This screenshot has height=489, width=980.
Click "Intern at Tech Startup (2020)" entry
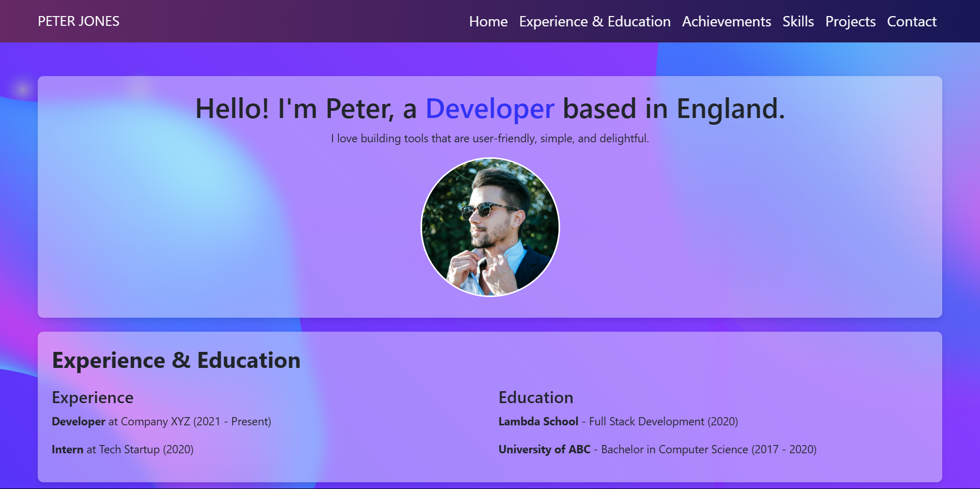pos(123,449)
